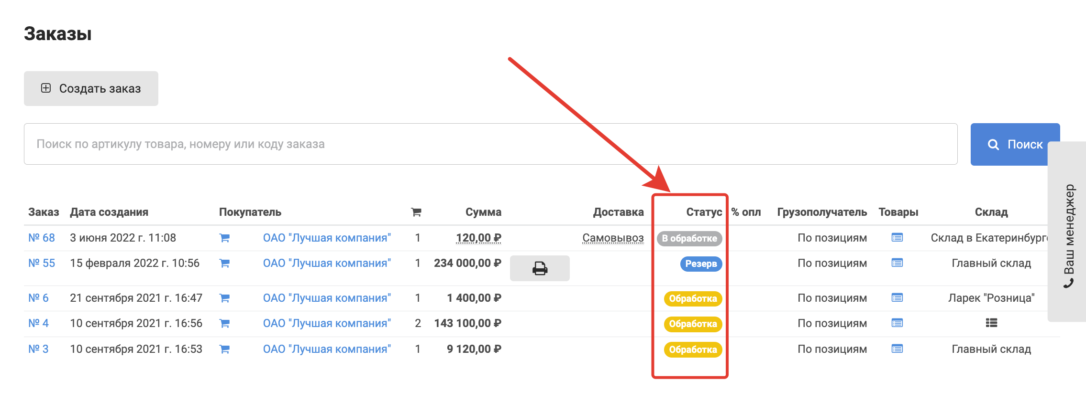Focus the order search input field
The height and width of the screenshot is (402, 1086).
coord(490,144)
